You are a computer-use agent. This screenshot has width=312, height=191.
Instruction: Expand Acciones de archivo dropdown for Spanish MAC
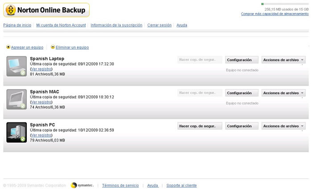tap(283, 93)
